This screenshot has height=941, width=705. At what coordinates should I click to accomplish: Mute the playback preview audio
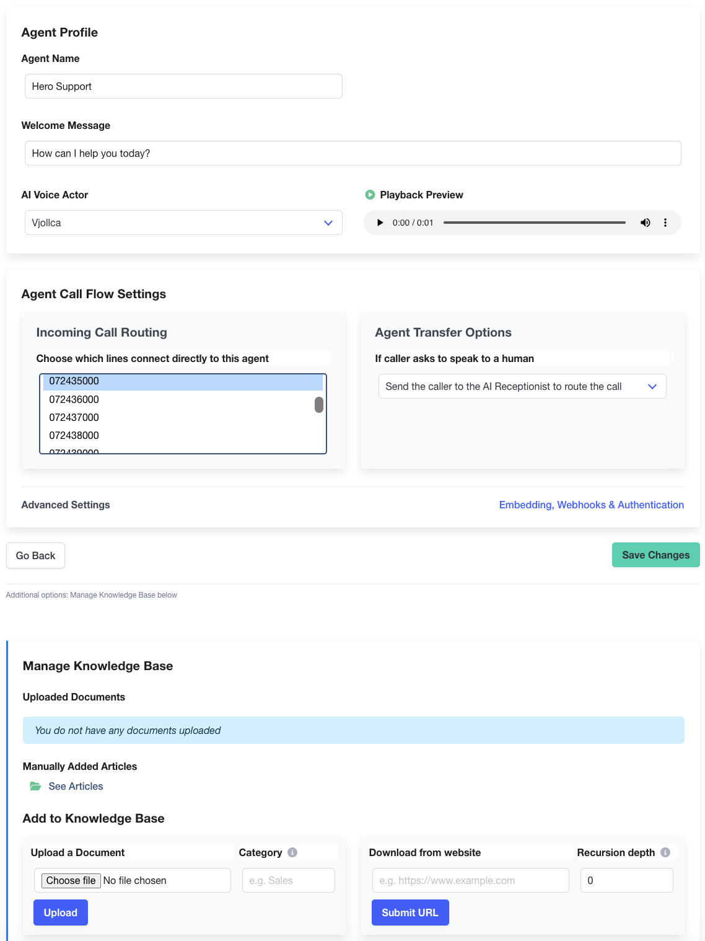[645, 223]
